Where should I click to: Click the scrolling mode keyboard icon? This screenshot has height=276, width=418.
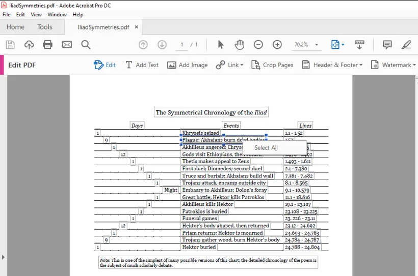coord(359,44)
